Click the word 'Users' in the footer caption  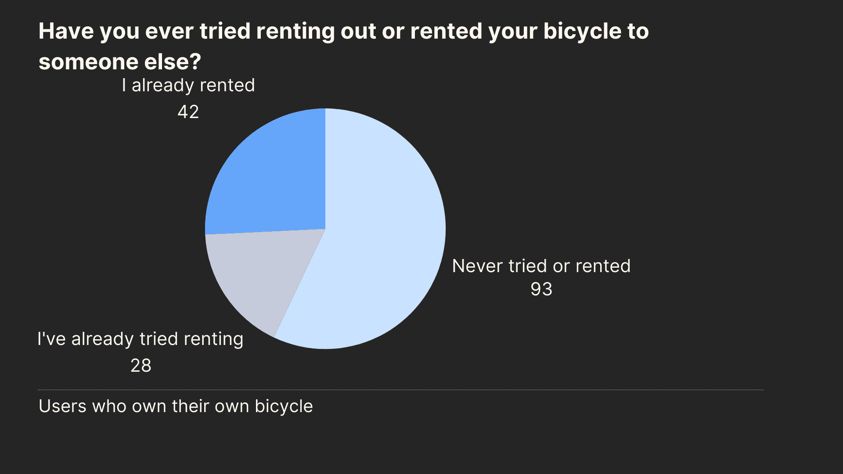(x=63, y=406)
